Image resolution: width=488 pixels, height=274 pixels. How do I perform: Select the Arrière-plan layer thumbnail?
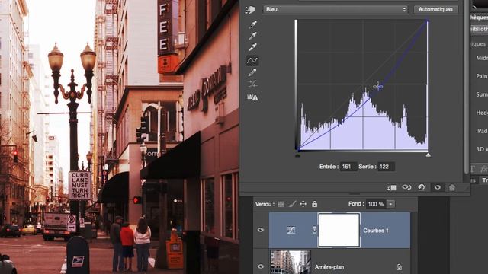291,263
